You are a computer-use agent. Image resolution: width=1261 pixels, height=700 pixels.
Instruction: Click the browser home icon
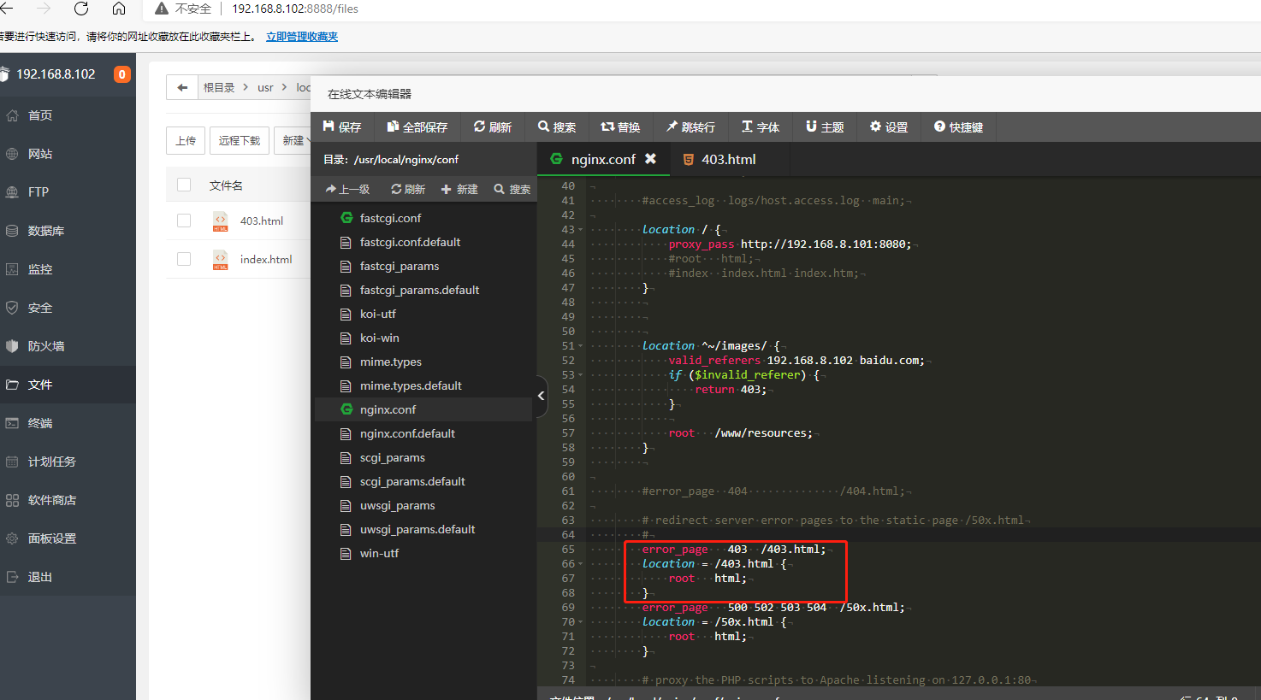tap(119, 9)
